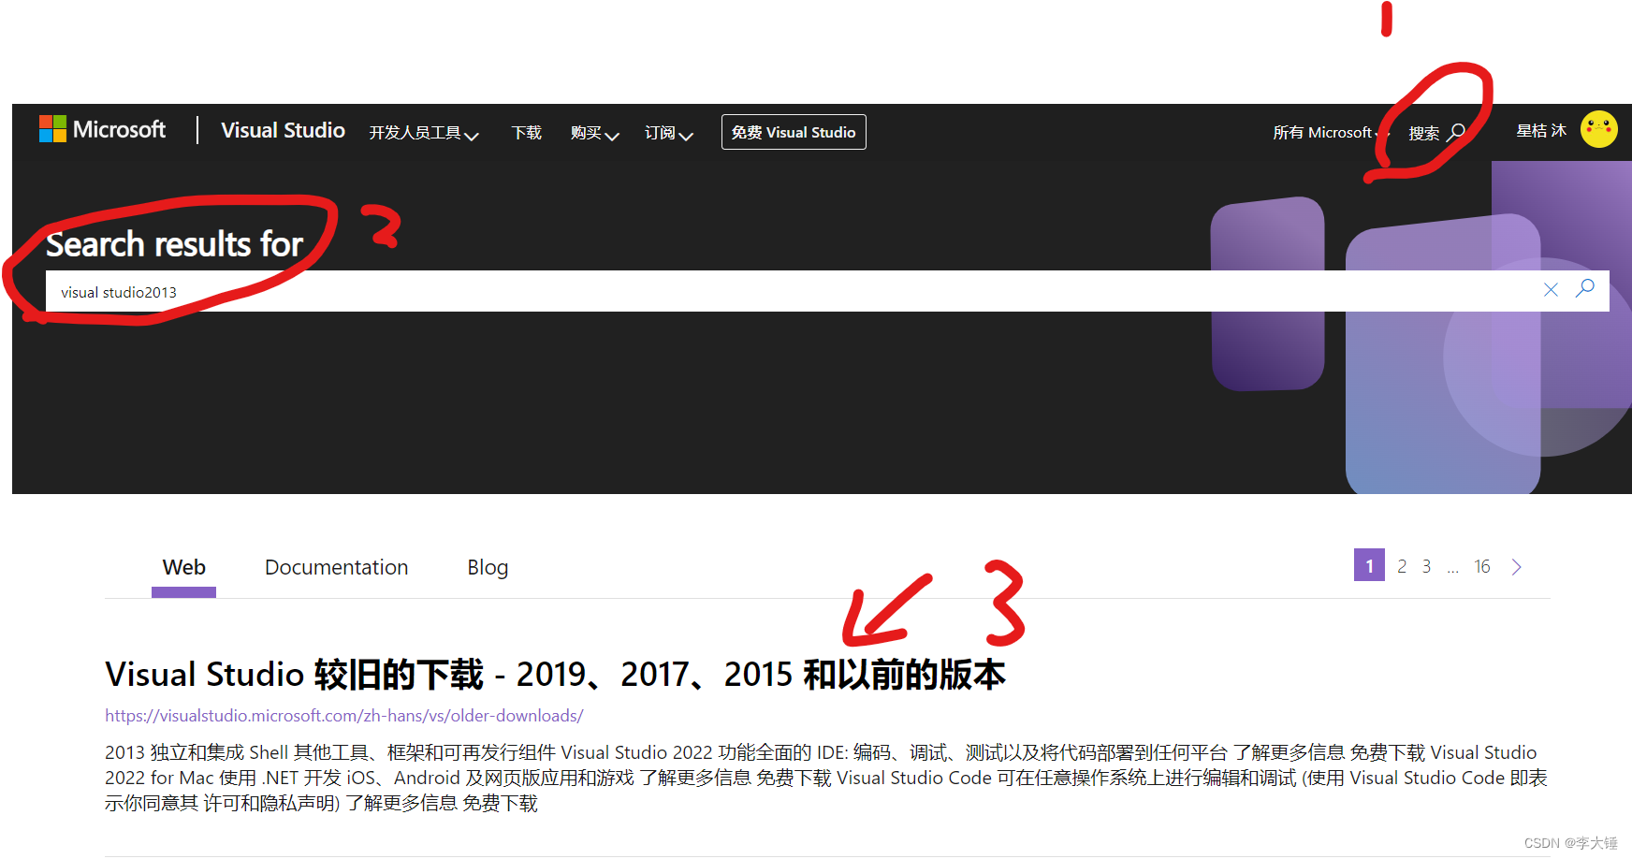The width and height of the screenshot is (1632, 859).
Task: Expand the 开发人员工具 dropdown
Action: [x=423, y=132]
